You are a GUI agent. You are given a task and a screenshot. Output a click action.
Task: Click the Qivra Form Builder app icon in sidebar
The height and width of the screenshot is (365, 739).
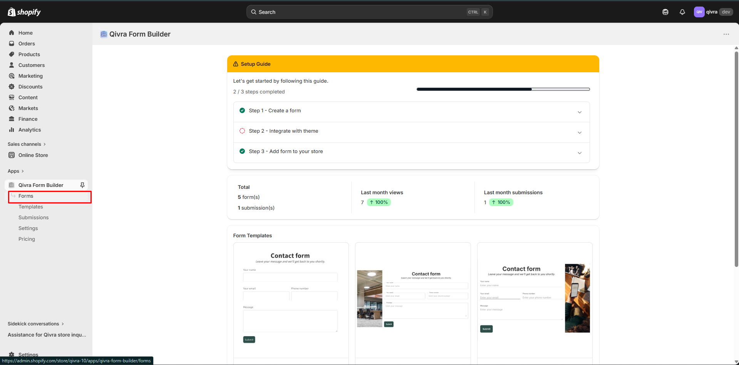(x=12, y=185)
